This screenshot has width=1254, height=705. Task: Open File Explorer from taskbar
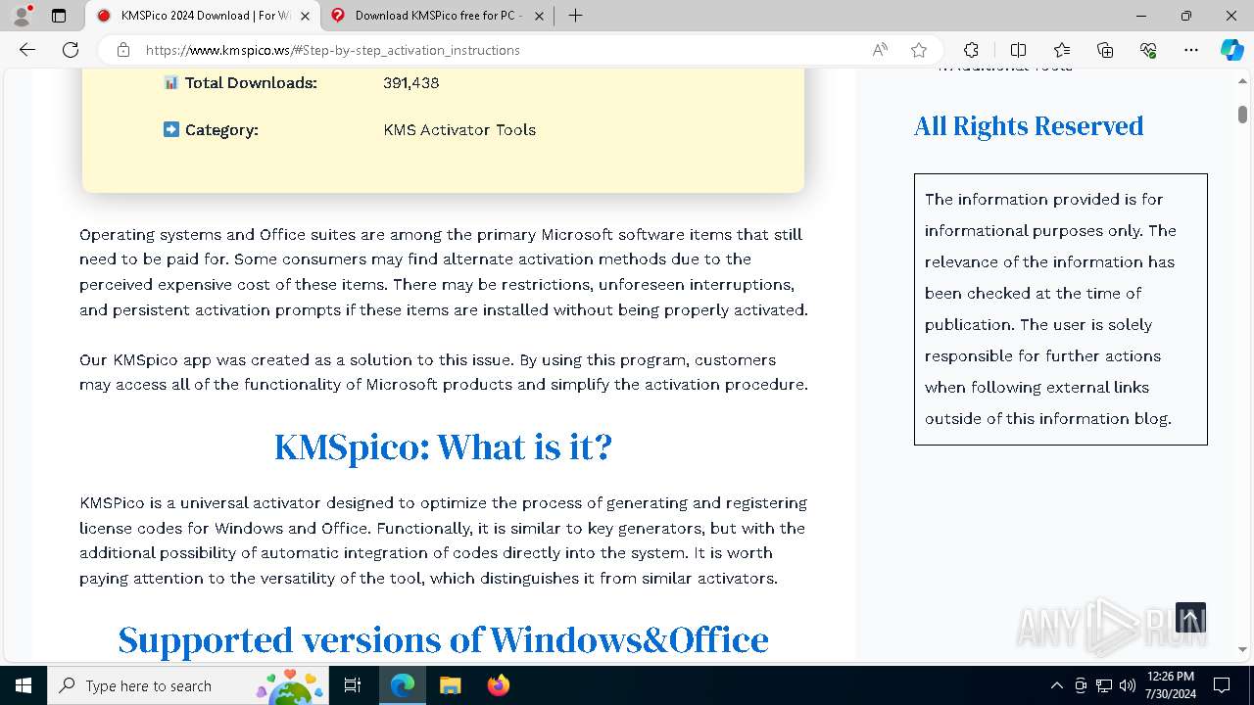pyautogui.click(x=450, y=685)
